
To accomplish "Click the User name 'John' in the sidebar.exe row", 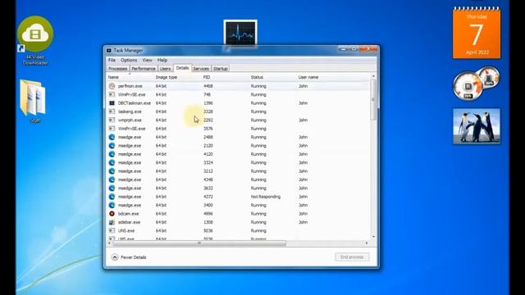I will pyautogui.click(x=303, y=222).
